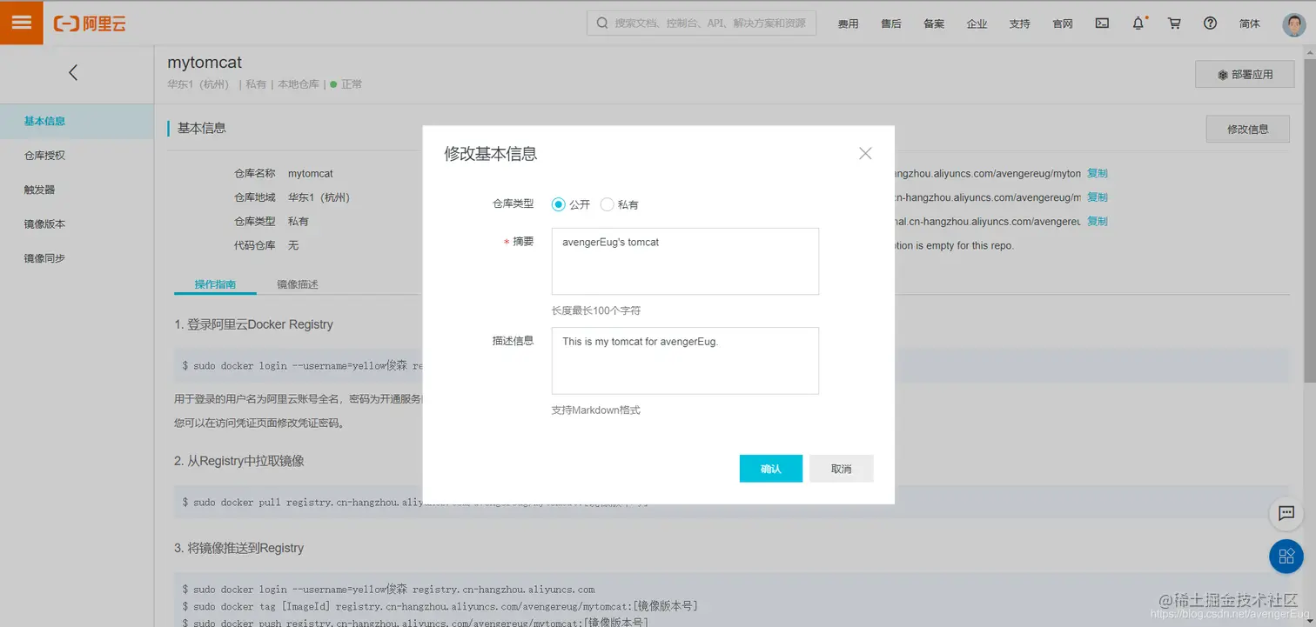
Task: Confirm changes with the 确认 button
Action: click(x=769, y=468)
